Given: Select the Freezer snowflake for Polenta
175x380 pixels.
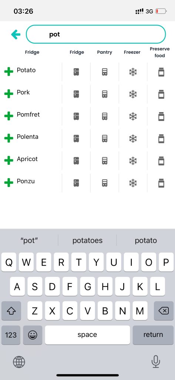Looking at the screenshot, I should pos(133,139).
